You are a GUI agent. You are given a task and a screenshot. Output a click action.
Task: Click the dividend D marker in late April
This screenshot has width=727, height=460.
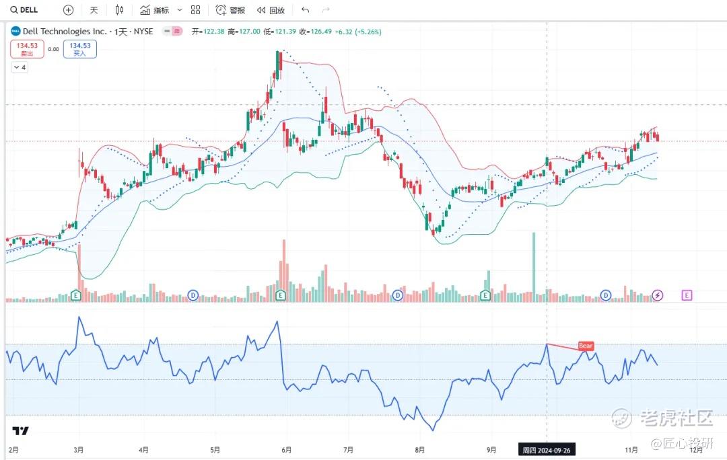pos(193,295)
